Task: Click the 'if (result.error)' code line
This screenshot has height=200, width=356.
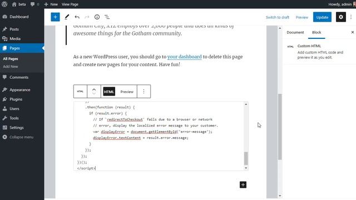Action: tap(108, 113)
